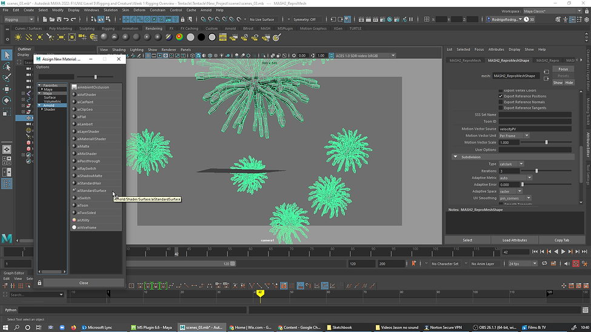The height and width of the screenshot is (332, 591).
Task: Open Windows Start menu
Action: tap(5, 328)
